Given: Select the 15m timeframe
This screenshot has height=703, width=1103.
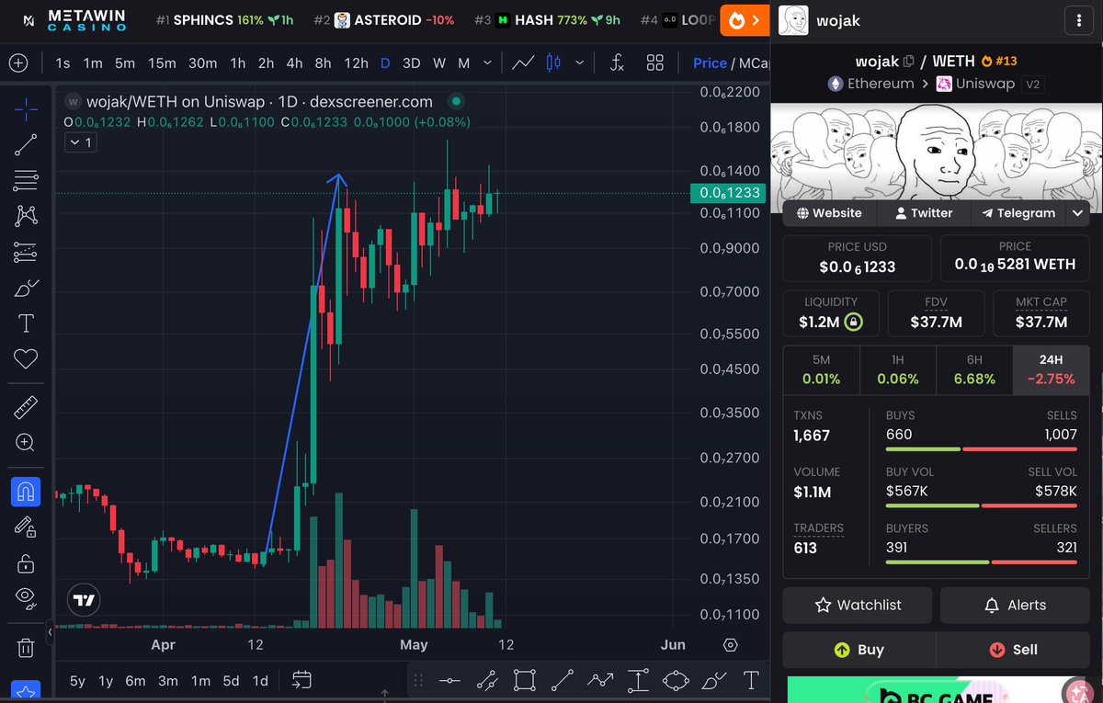Looking at the screenshot, I should pos(162,62).
